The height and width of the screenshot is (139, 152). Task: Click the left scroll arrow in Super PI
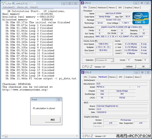[x=3, y=136]
